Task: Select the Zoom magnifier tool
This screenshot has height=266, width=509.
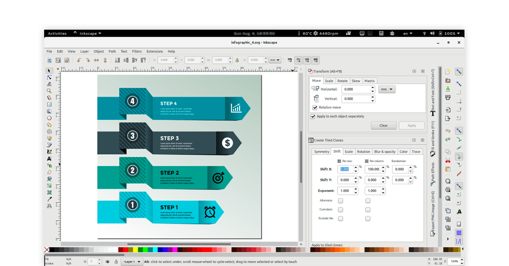Action: coord(49,91)
